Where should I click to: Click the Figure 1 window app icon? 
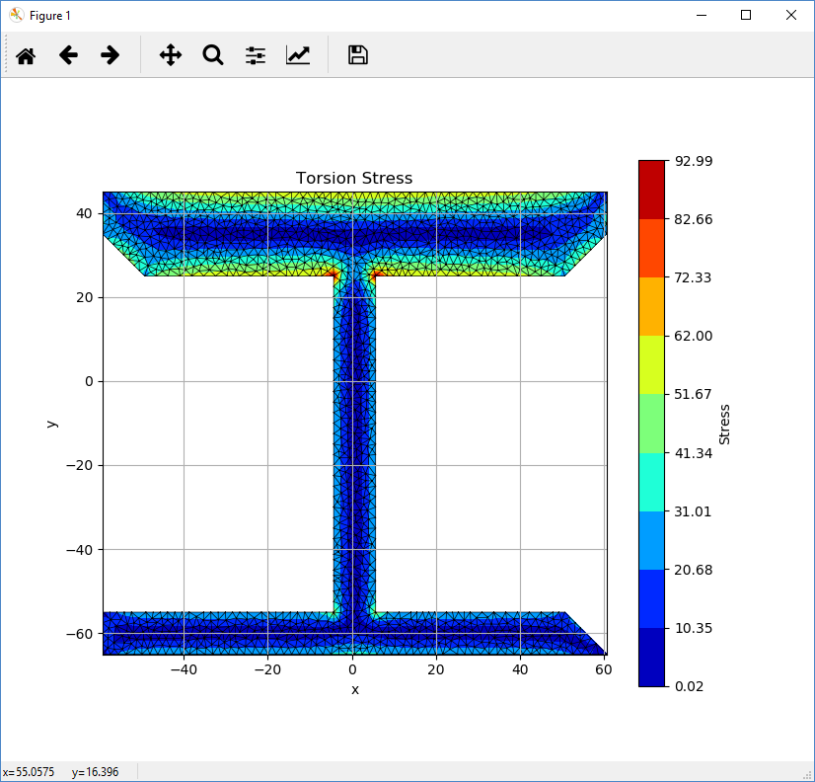coord(16,15)
